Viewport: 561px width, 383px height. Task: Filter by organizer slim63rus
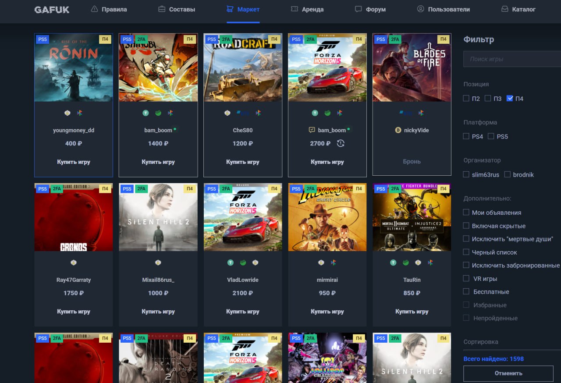(466, 174)
